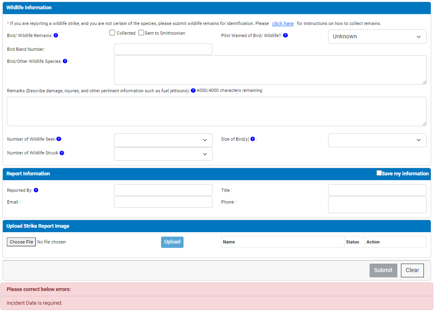Follow the 'click here' instructions link
This screenshot has height=314, width=438.
(283, 23)
